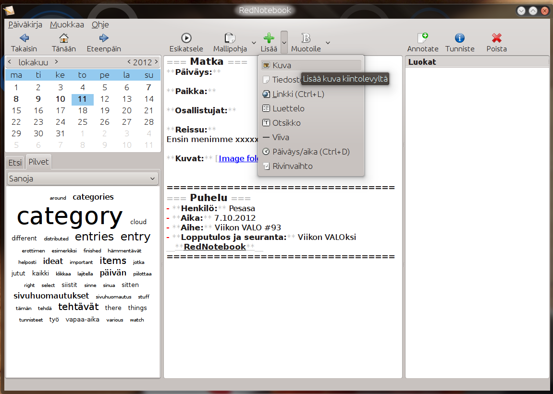Click the Matka heading in the editor
The width and height of the screenshot is (553, 394).
207,62
